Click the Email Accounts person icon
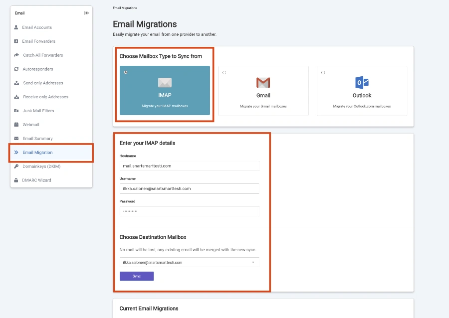 (16, 27)
